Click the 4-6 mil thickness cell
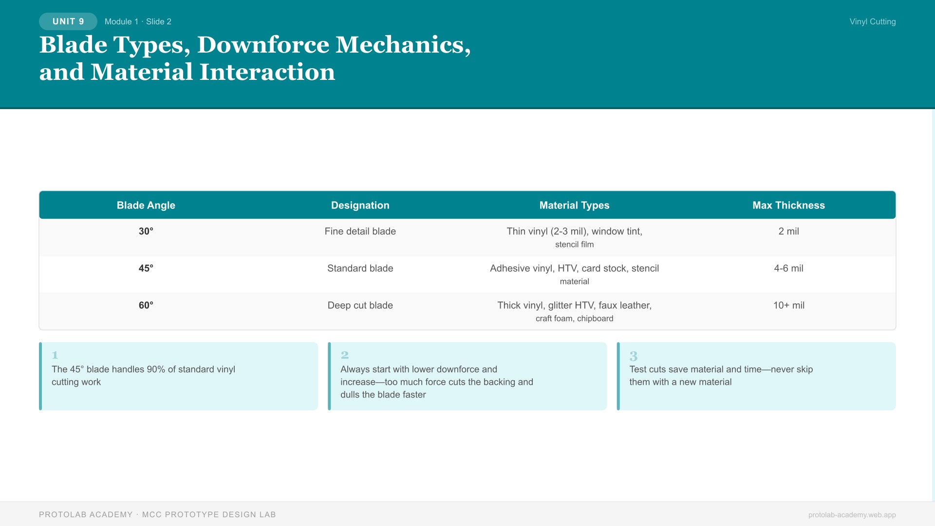Screen dimensions: 935x526 (788, 268)
